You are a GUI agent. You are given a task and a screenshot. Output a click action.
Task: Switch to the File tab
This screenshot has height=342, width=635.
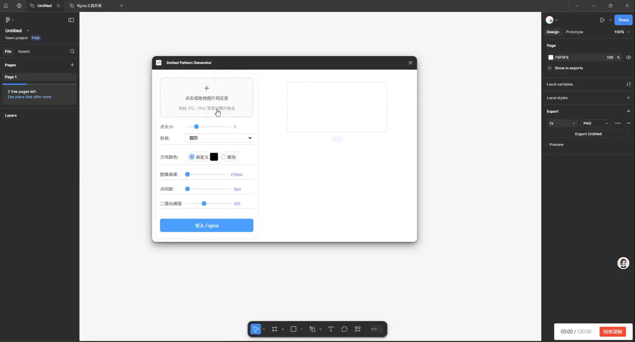[x=8, y=51]
